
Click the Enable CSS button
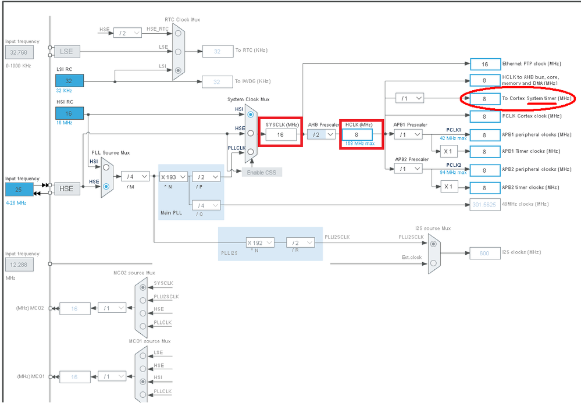262,172
